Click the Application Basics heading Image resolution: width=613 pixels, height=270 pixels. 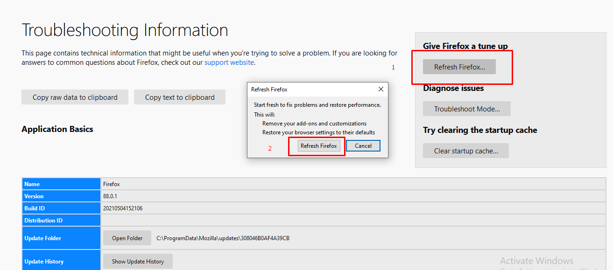point(57,129)
